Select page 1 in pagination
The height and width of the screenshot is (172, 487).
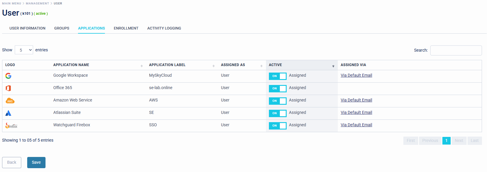click(x=446, y=141)
